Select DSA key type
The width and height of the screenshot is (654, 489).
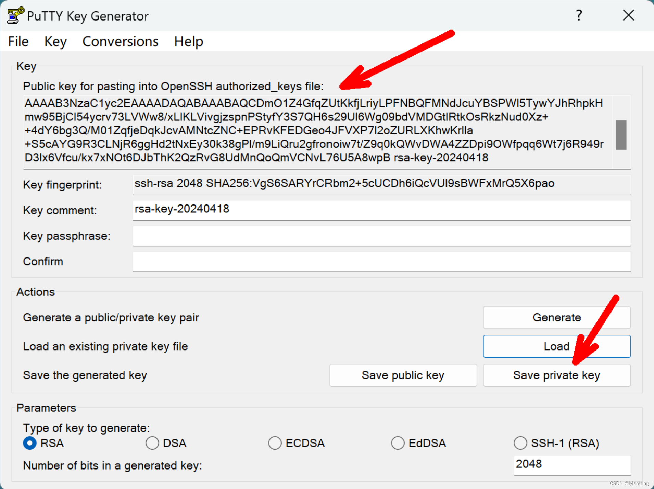(152, 443)
